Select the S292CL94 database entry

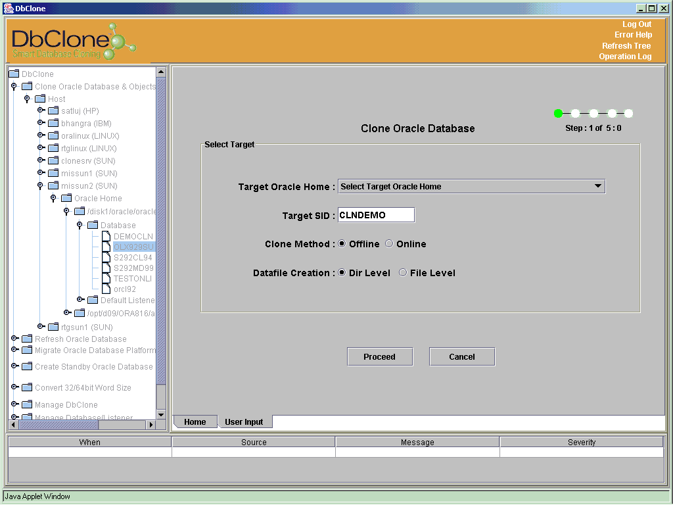tap(133, 257)
